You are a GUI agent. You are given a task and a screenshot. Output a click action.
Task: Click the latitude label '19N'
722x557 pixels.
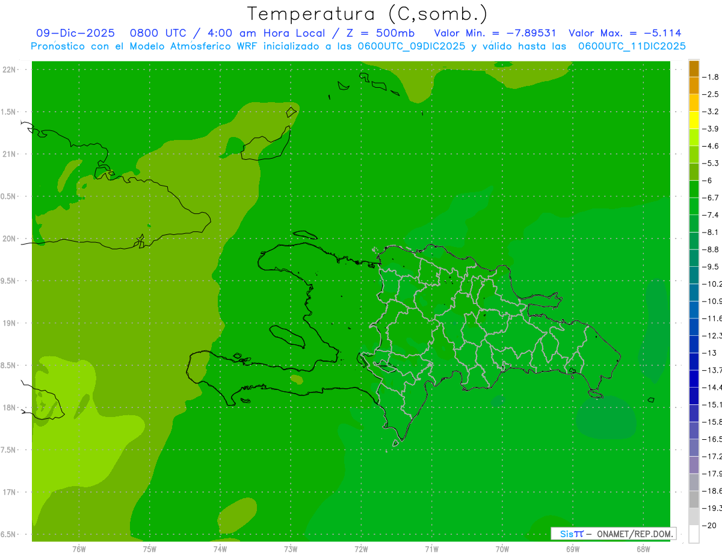(9, 323)
